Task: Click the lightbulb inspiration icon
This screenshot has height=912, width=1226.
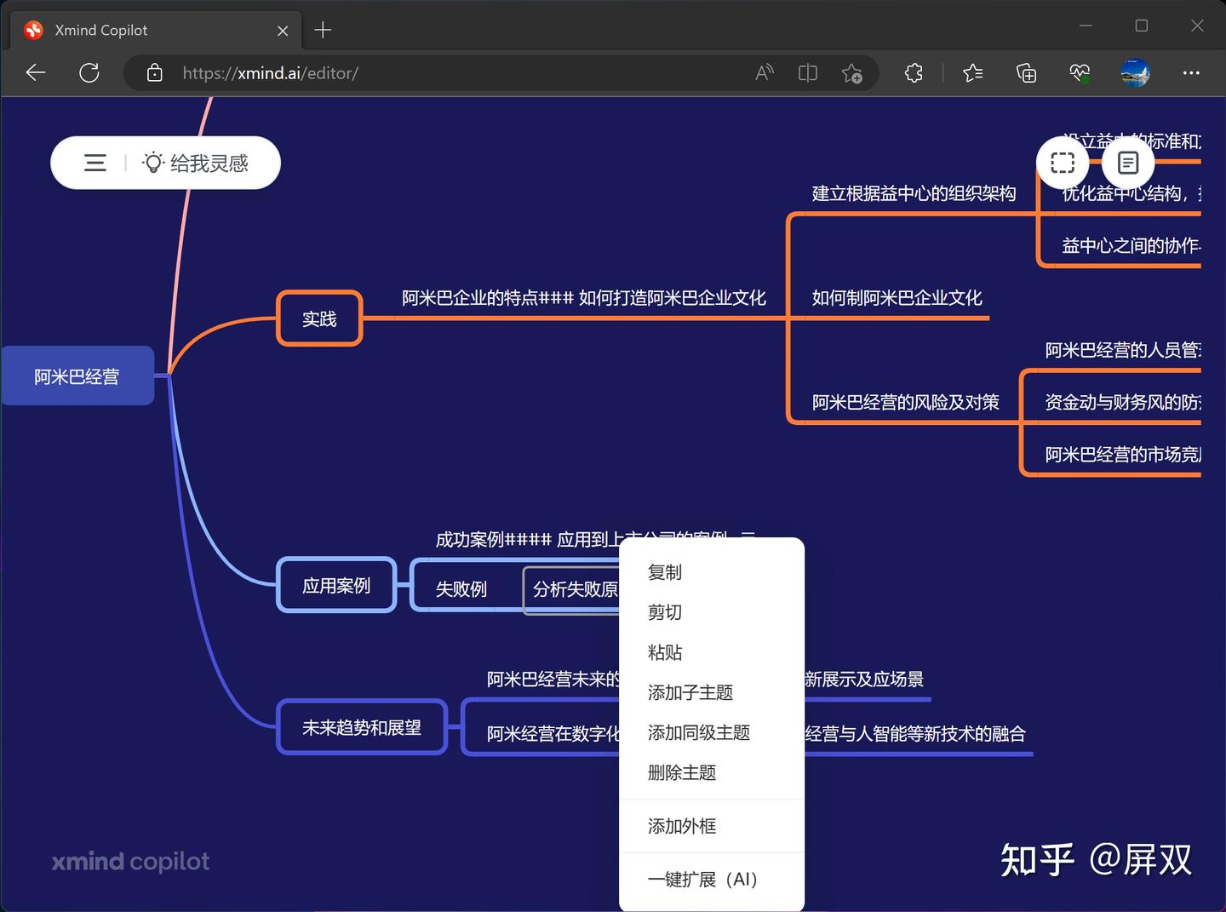Action: pos(152,162)
